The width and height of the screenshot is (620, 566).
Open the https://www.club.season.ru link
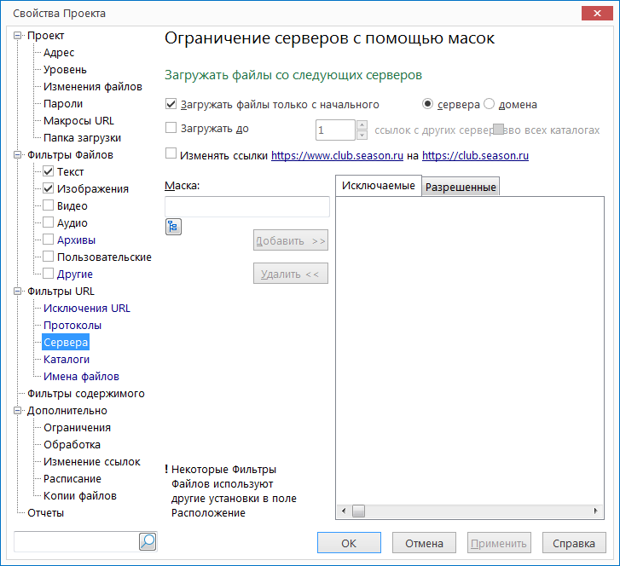[337, 156]
